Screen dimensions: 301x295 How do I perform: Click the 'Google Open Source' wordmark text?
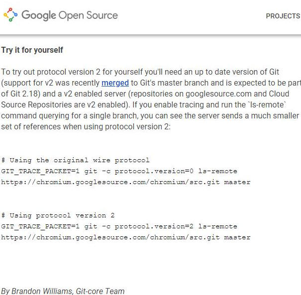pyautogui.click(x=70, y=15)
